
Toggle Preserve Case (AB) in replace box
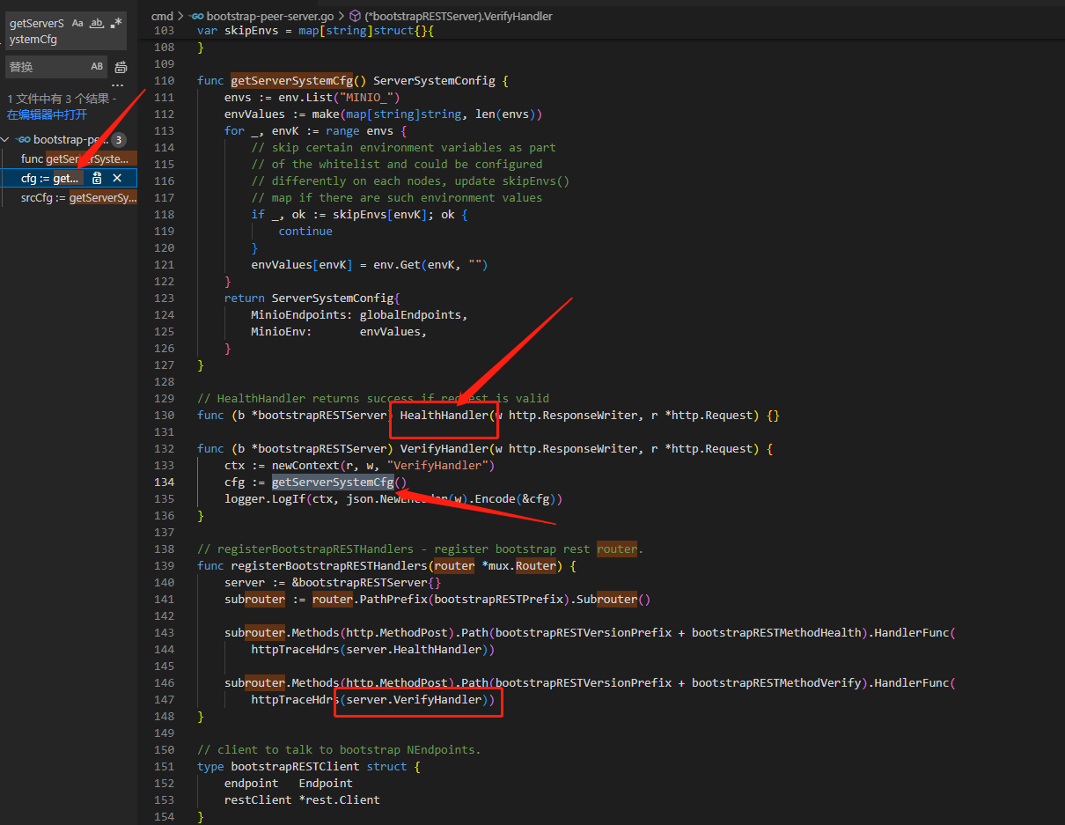97,67
